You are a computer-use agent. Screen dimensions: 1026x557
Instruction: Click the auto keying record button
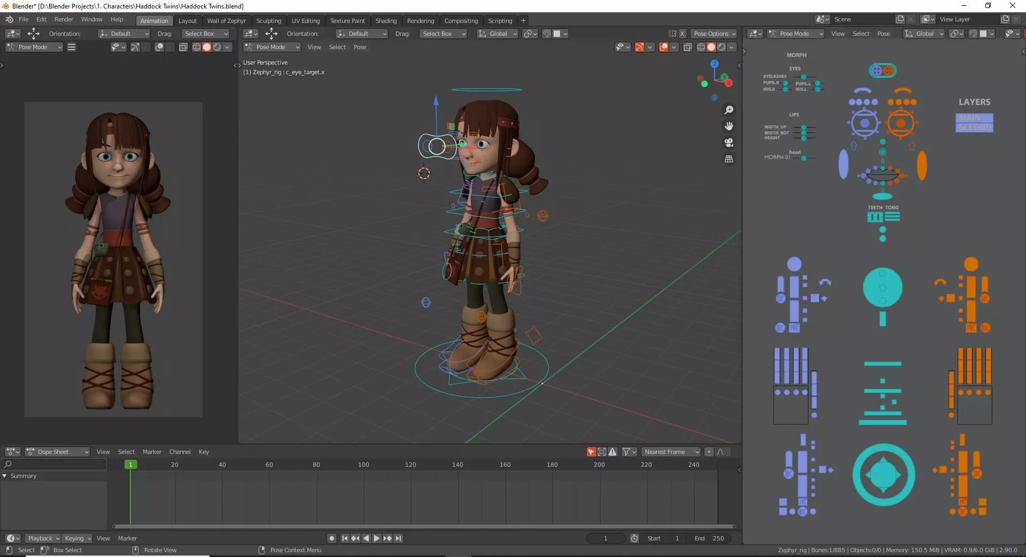pos(332,538)
